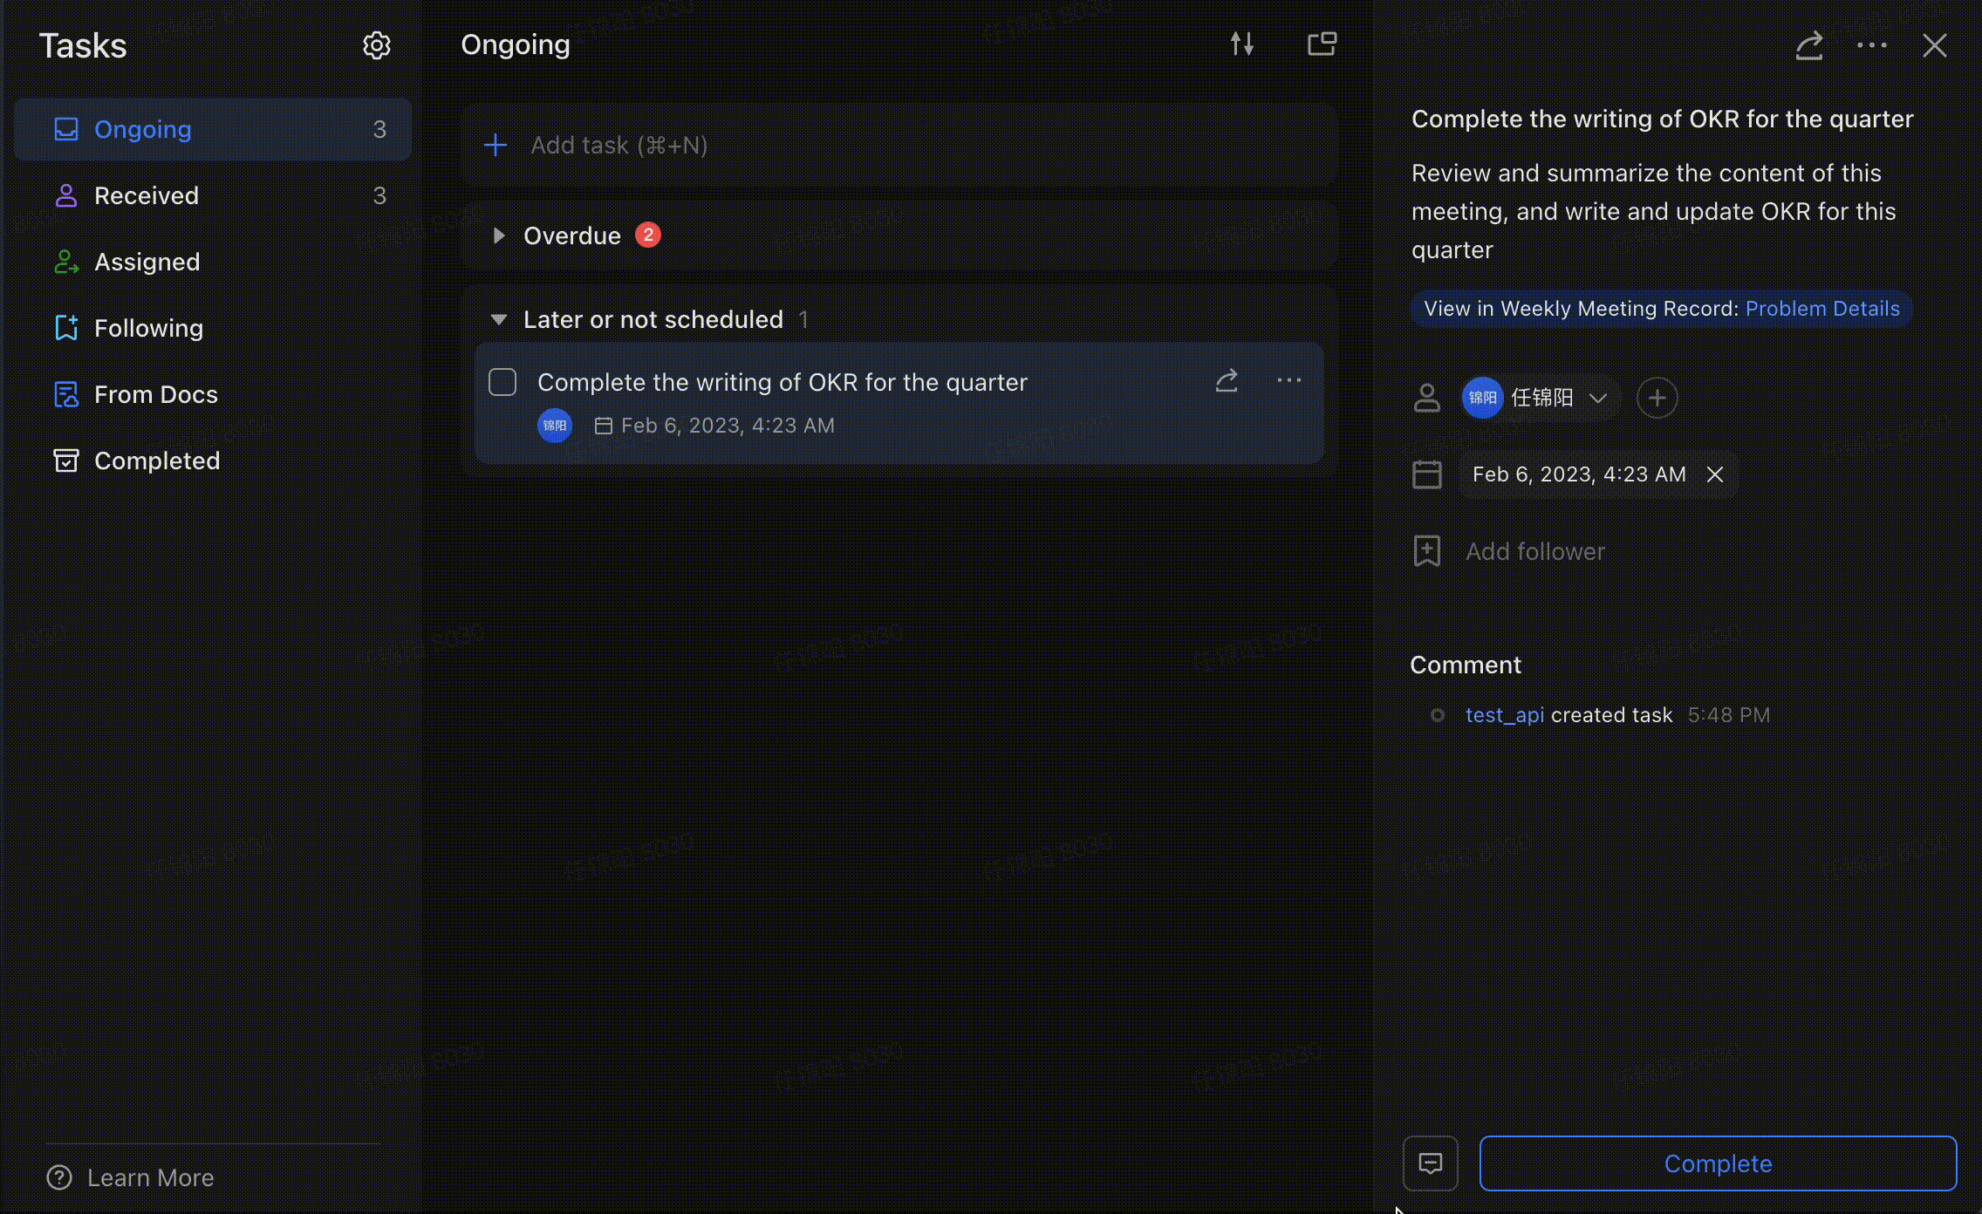
Task: Share the OKR task from list row
Action: 1227,380
